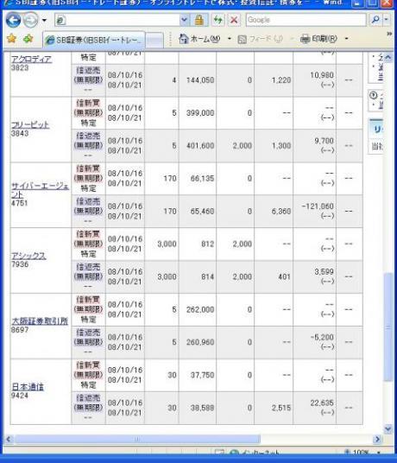Click into the browser address bar
The image size is (397, 463).
tap(117, 21)
